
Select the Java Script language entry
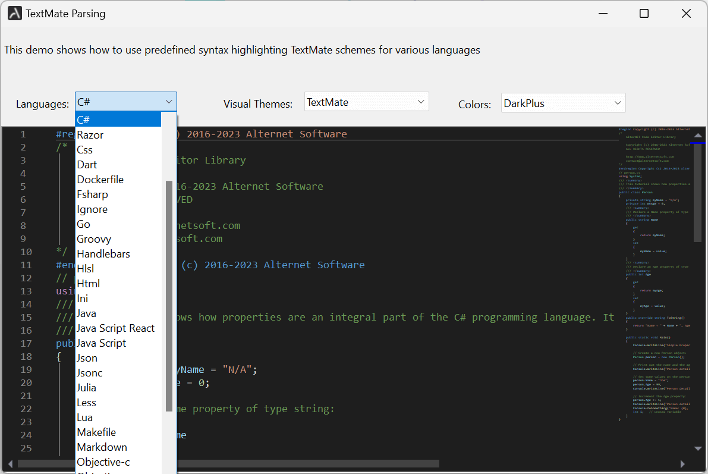coord(118,343)
